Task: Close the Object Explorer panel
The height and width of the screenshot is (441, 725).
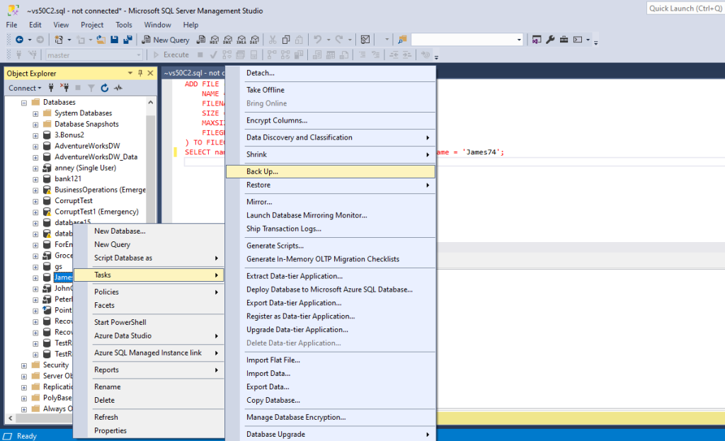Action: (150, 73)
